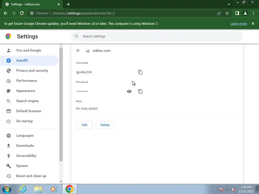Close the Settings - roblox.com tab
Viewport: 259px width, 194px height.
click(59, 4)
